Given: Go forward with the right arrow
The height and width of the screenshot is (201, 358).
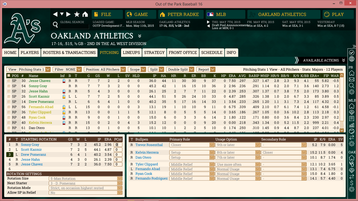Looking at the screenshot, I should pos(68,14).
